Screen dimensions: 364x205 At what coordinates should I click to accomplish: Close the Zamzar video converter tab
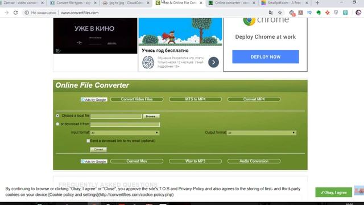point(42,3)
